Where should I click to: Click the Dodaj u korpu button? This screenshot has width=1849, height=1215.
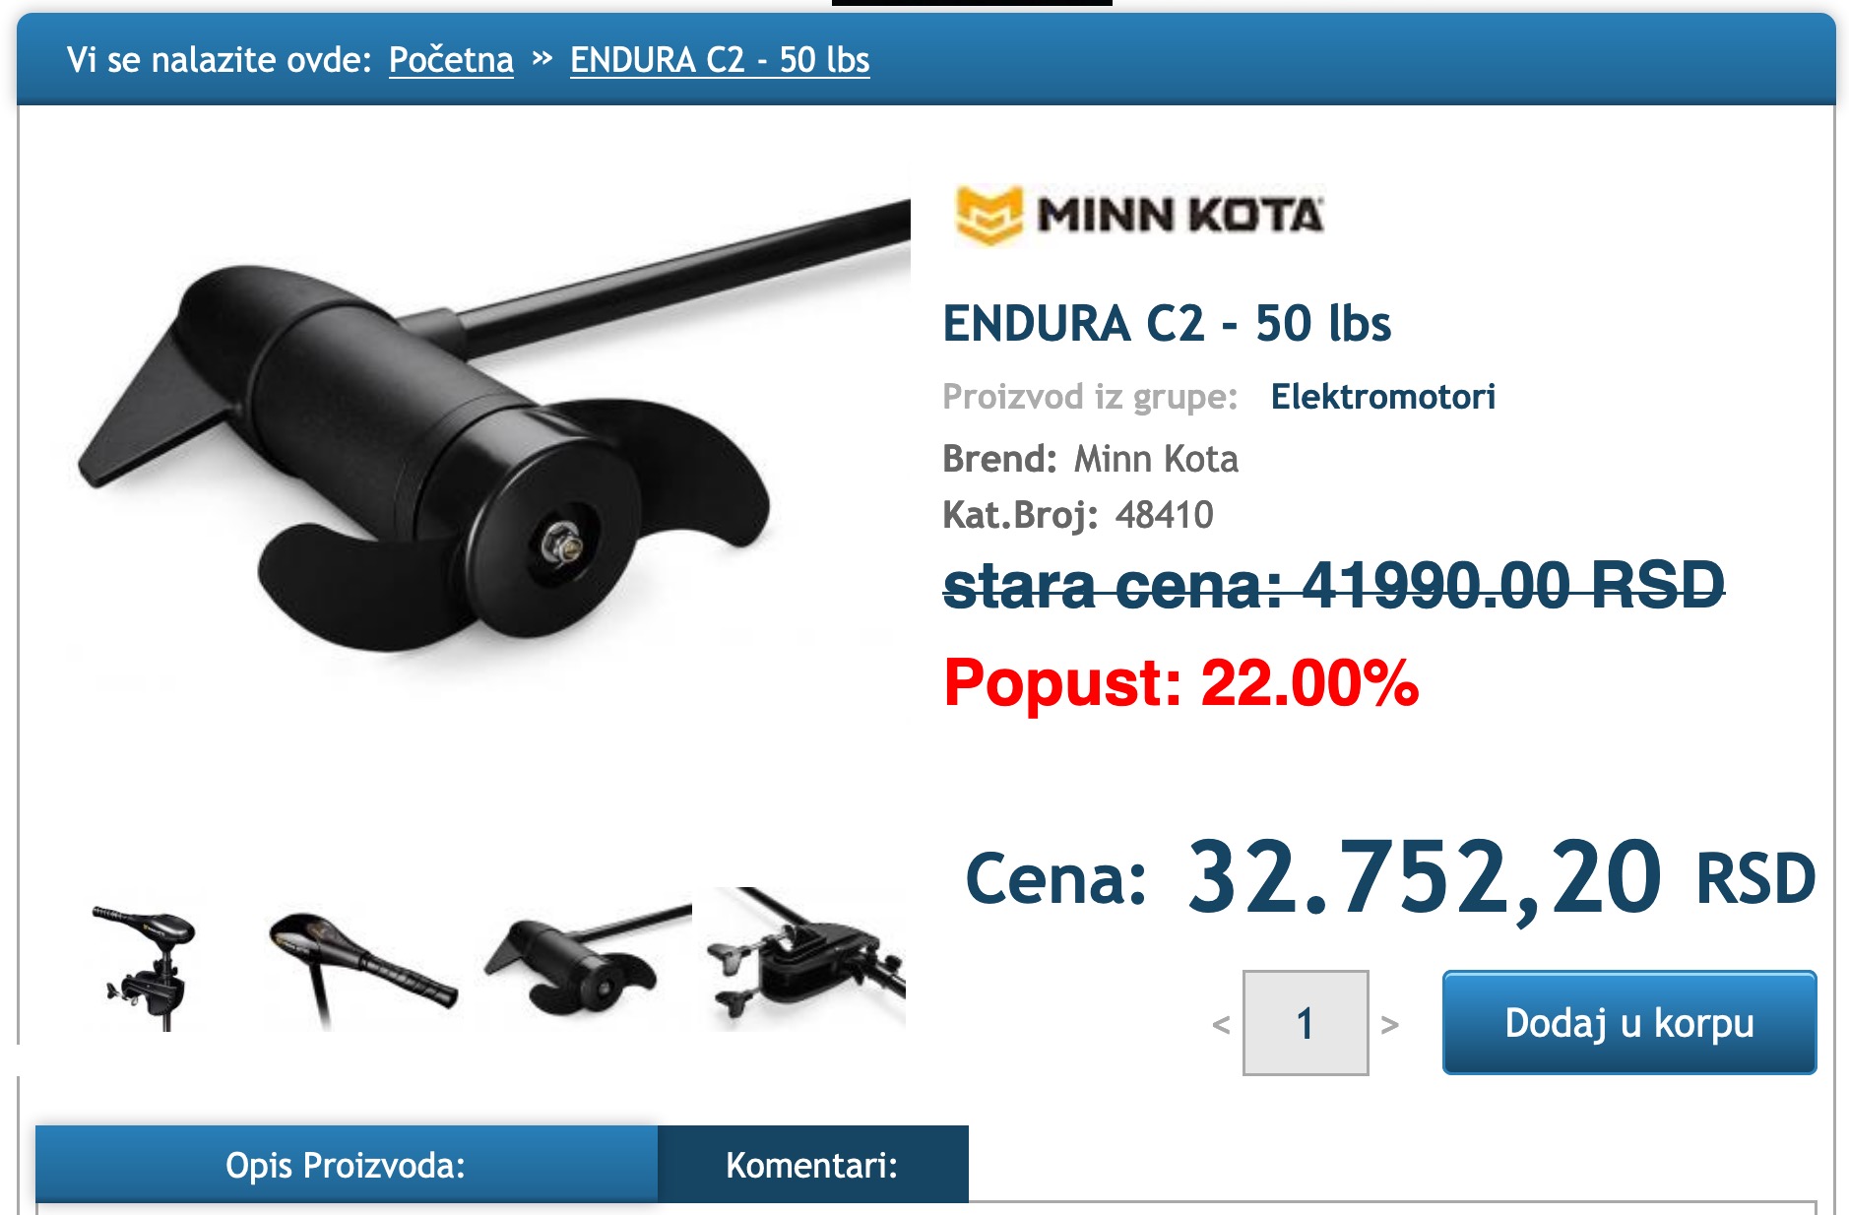(1629, 1023)
